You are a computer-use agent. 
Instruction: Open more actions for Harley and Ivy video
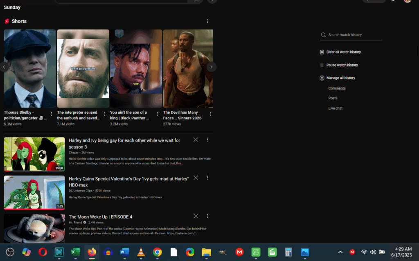coord(207,140)
